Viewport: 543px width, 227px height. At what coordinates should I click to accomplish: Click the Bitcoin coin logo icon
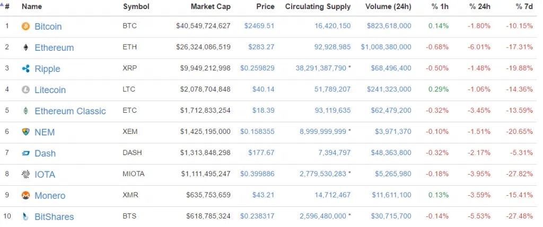click(x=25, y=26)
